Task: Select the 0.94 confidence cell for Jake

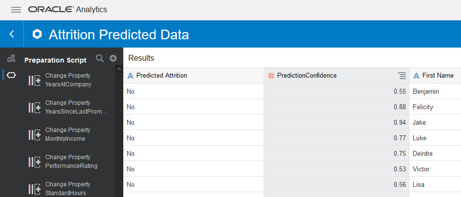Action: (x=336, y=122)
